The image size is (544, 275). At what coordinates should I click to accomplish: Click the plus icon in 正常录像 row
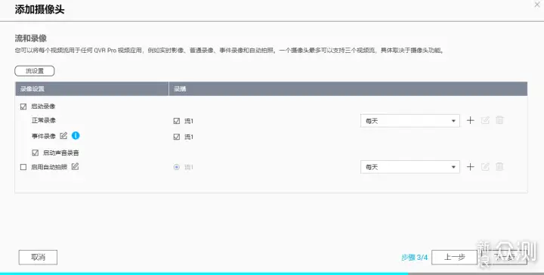(x=470, y=121)
